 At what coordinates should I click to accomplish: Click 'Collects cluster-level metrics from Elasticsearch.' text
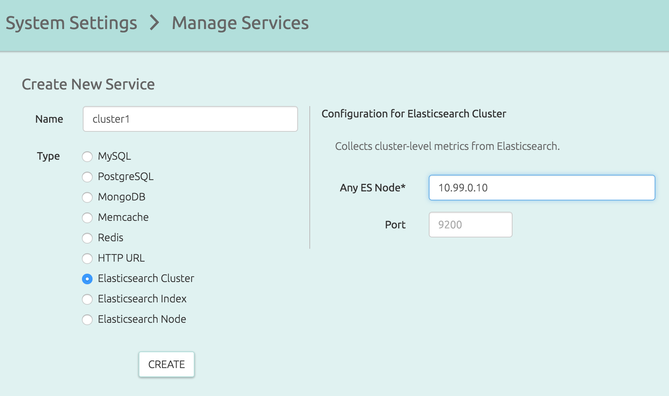pos(447,146)
